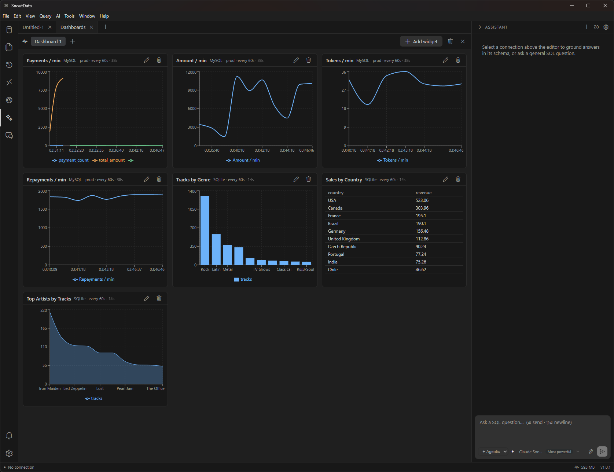Image resolution: width=614 pixels, height=472 pixels.
Task: Toggle tracks legend in Tracks by Genre
Action: pyautogui.click(x=243, y=279)
